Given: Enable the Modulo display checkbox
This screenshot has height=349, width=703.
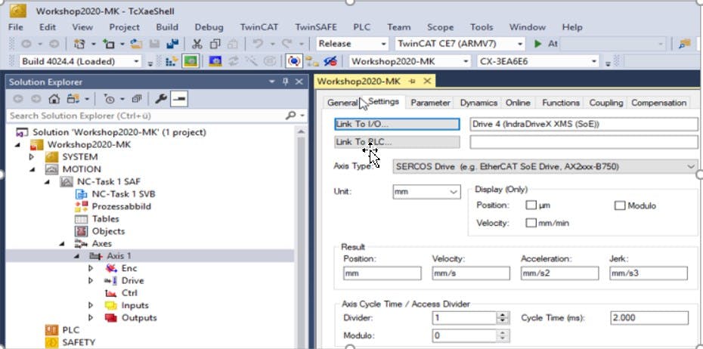Looking at the screenshot, I should tap(620, 205).
